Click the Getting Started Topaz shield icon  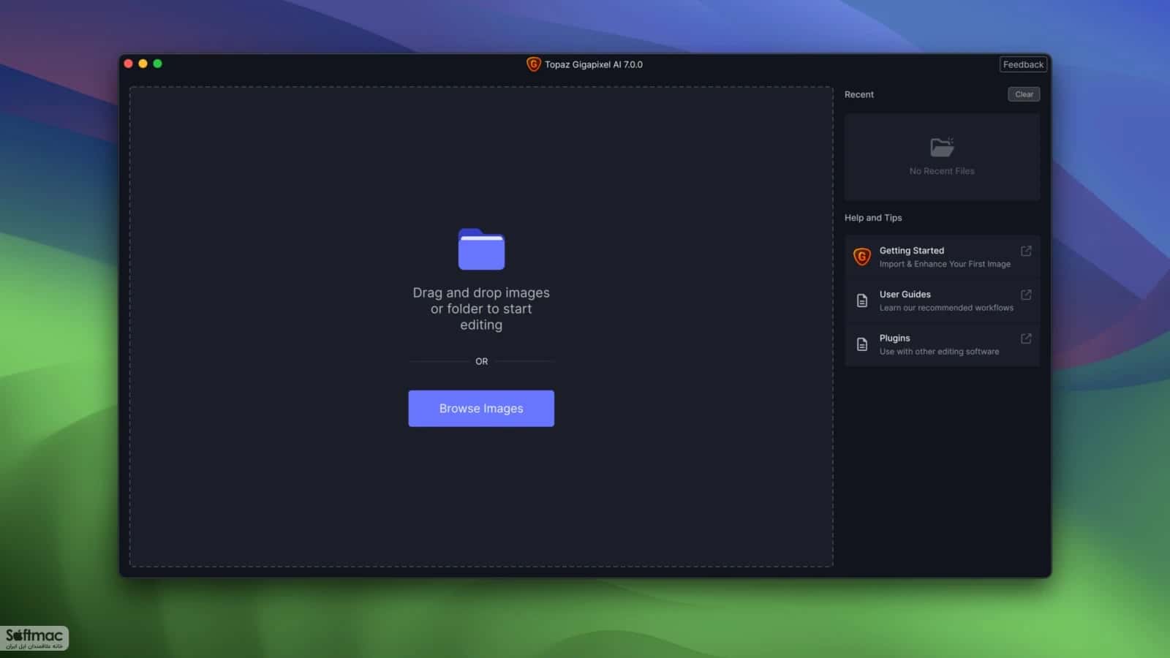pyautogui.click(x=862, y=257)
